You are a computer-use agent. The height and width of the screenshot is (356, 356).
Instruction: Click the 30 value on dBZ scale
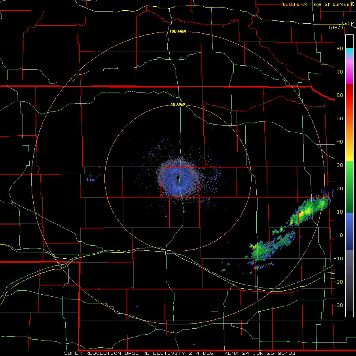tap(340, 165)
